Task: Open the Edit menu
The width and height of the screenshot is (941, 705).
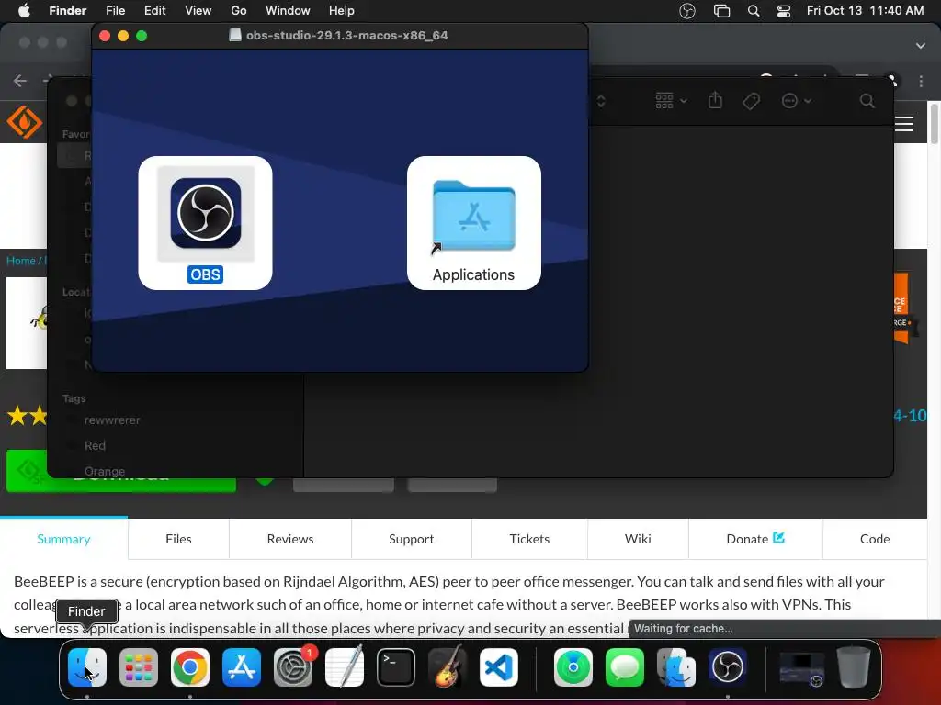Action: (x=154, y=10)
